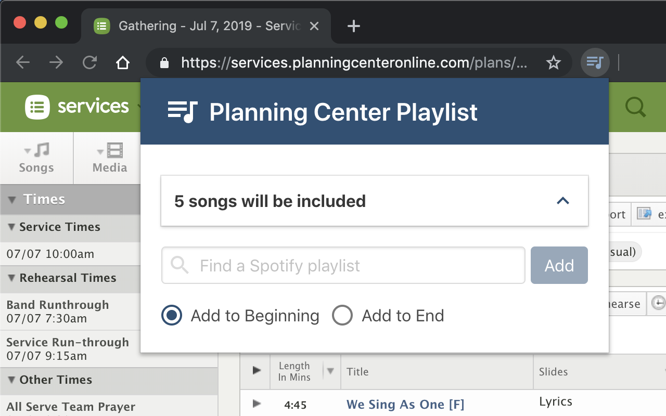Click the export icon right of popup

click(645, 214)
